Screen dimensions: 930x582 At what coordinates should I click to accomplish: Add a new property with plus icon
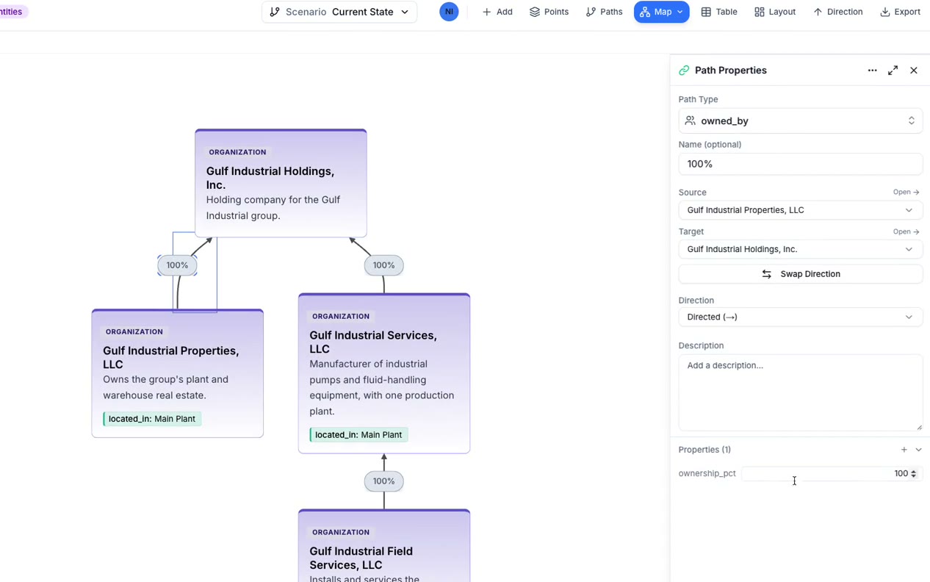904,450
